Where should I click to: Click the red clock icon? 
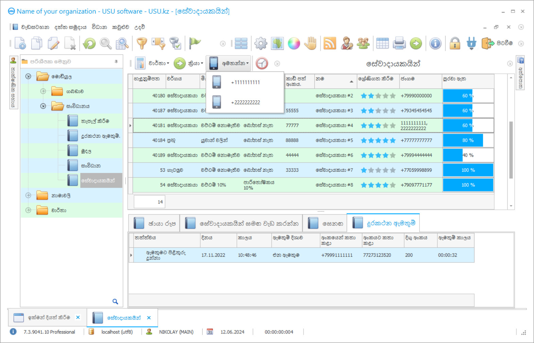point(262,64)
